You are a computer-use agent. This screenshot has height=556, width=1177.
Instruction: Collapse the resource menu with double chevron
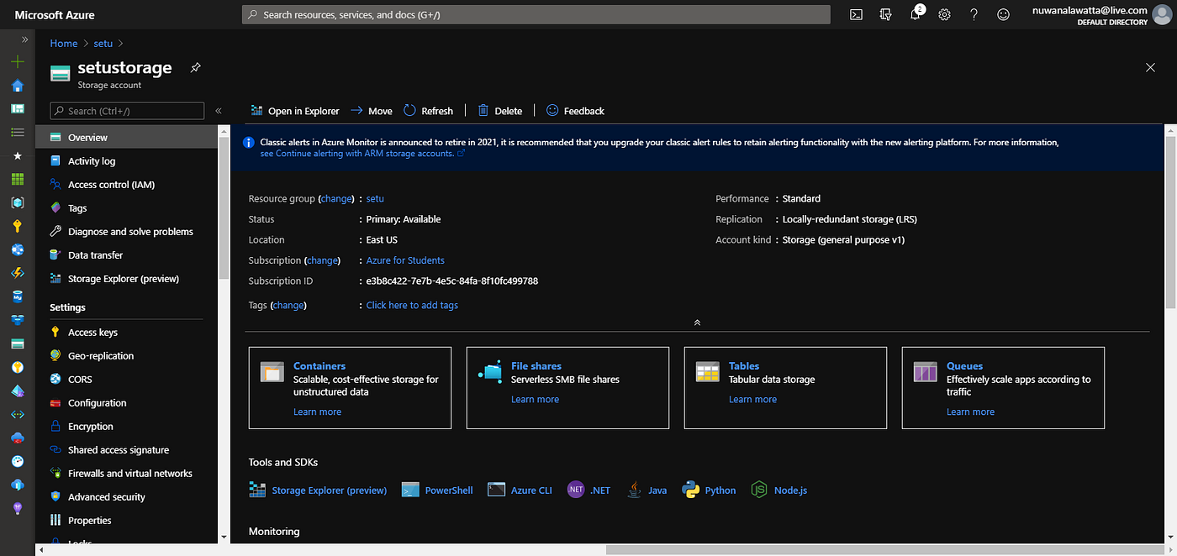219,111
